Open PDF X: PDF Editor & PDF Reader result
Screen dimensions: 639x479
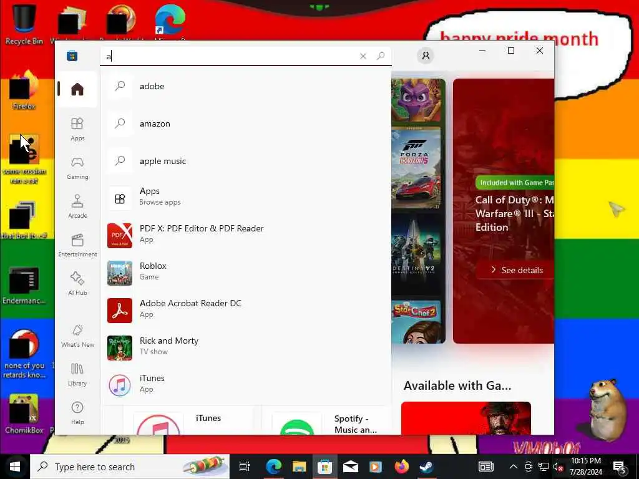(246, 235)
